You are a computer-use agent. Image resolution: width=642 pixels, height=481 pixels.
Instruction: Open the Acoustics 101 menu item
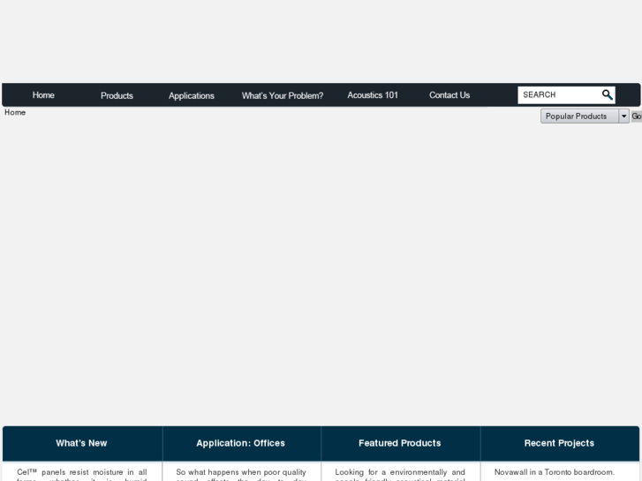click(373, 95)
